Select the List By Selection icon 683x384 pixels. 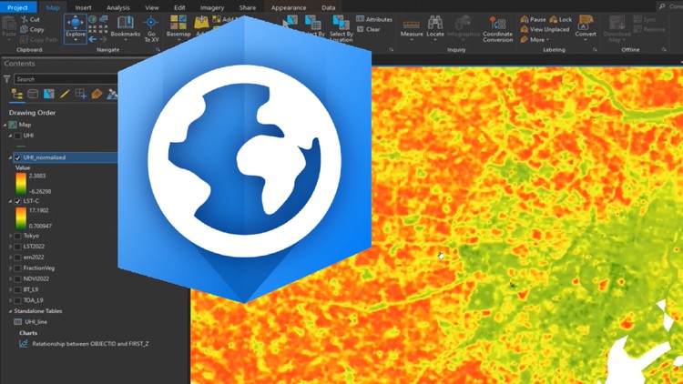49,94
